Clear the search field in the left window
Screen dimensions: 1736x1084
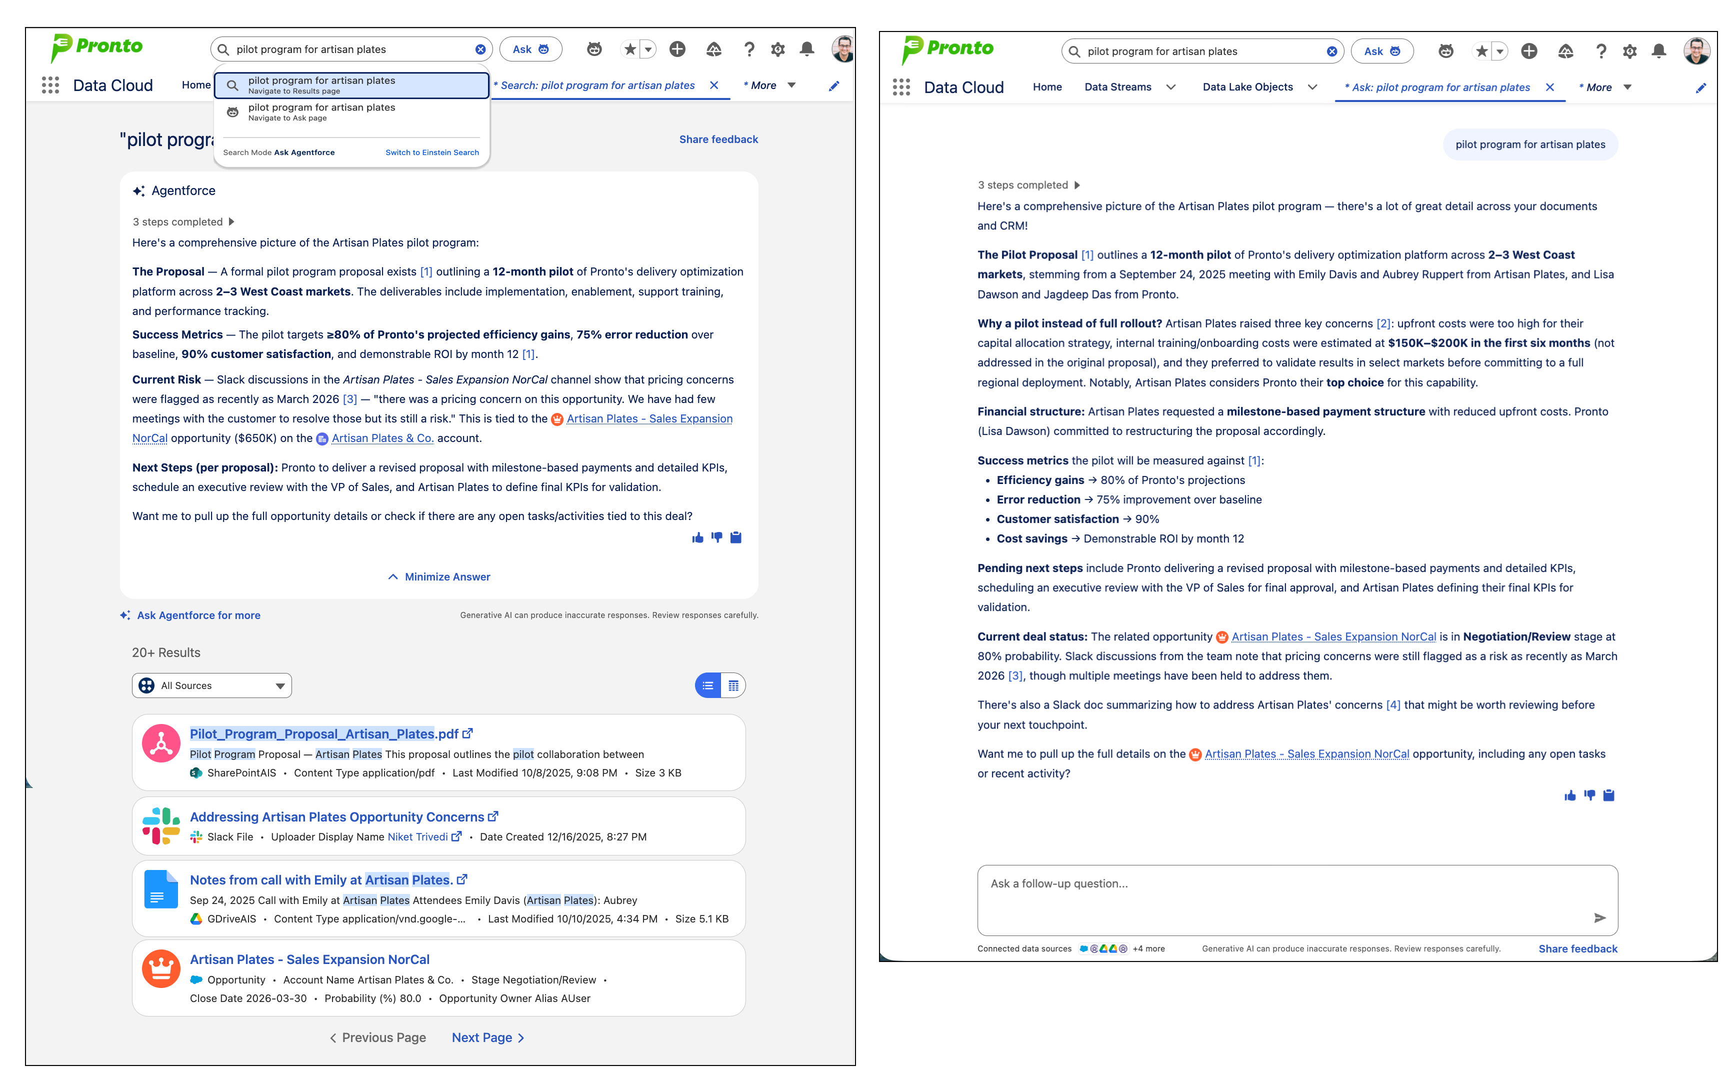[x=480, y=49]
